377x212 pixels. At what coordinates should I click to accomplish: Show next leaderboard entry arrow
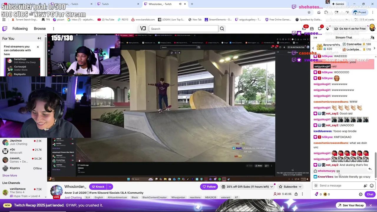tap(374, 48)
